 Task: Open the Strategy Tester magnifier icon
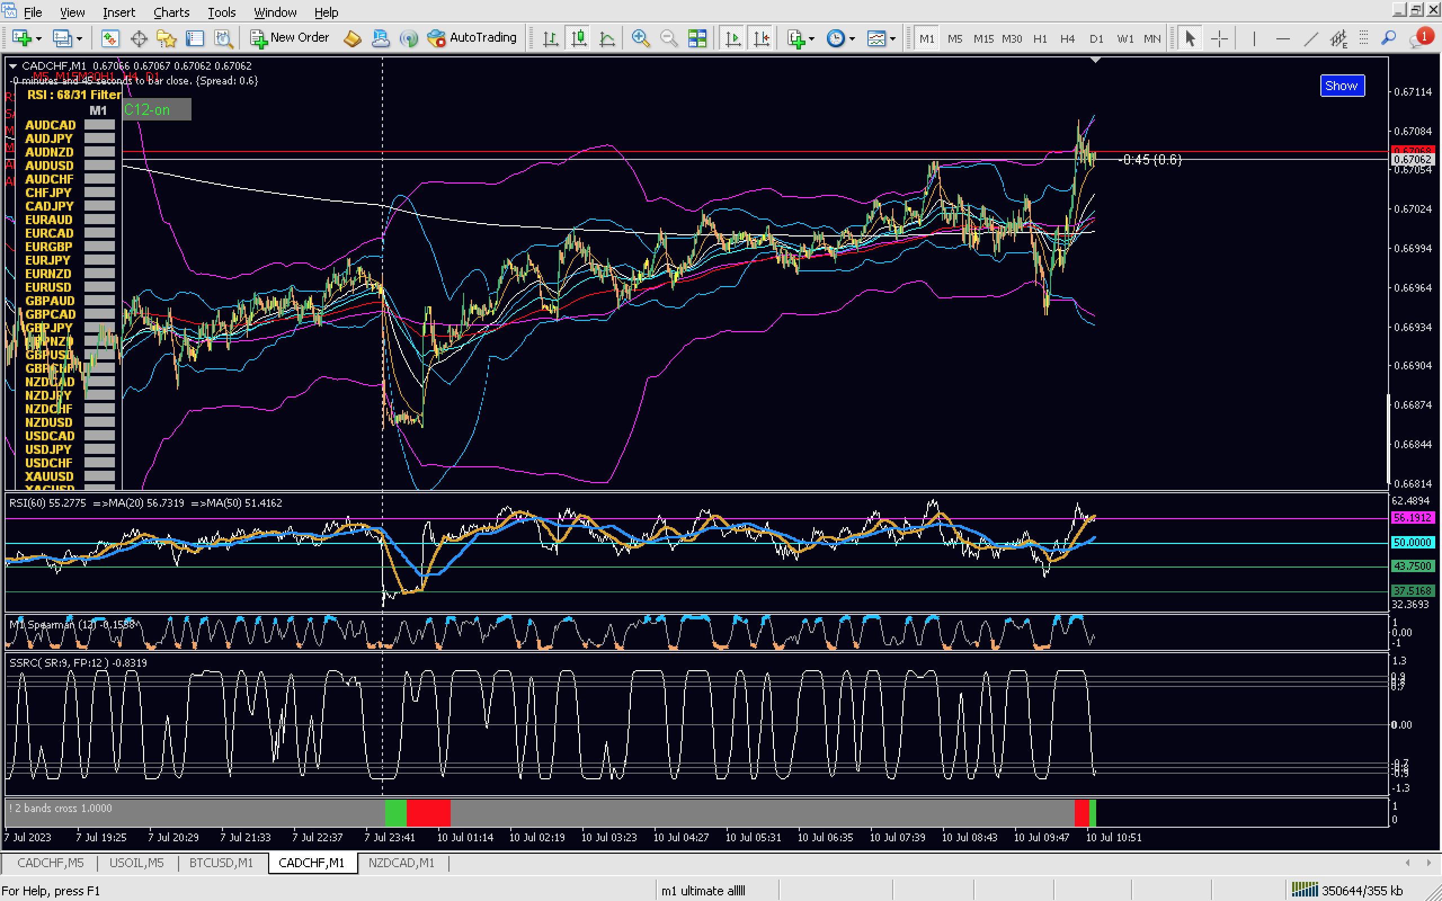[224, 39]
